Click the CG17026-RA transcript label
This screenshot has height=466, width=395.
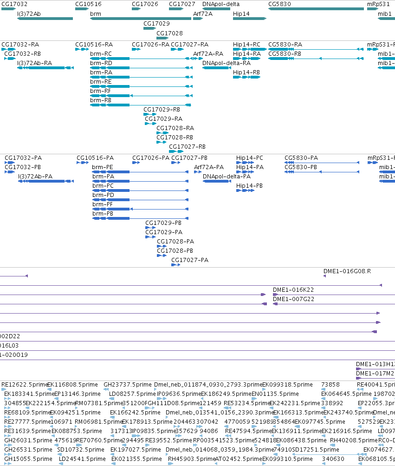coord(150,45)
